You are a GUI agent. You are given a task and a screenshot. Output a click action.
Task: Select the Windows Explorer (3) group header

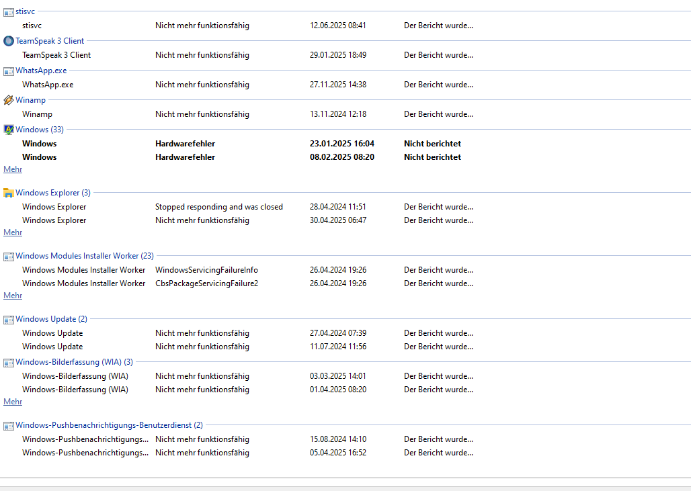(53, 192)
